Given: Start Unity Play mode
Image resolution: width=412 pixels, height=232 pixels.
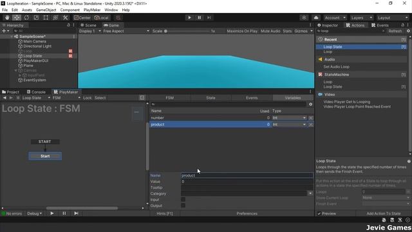Looking at the screenshot, I should coord(189,17).
